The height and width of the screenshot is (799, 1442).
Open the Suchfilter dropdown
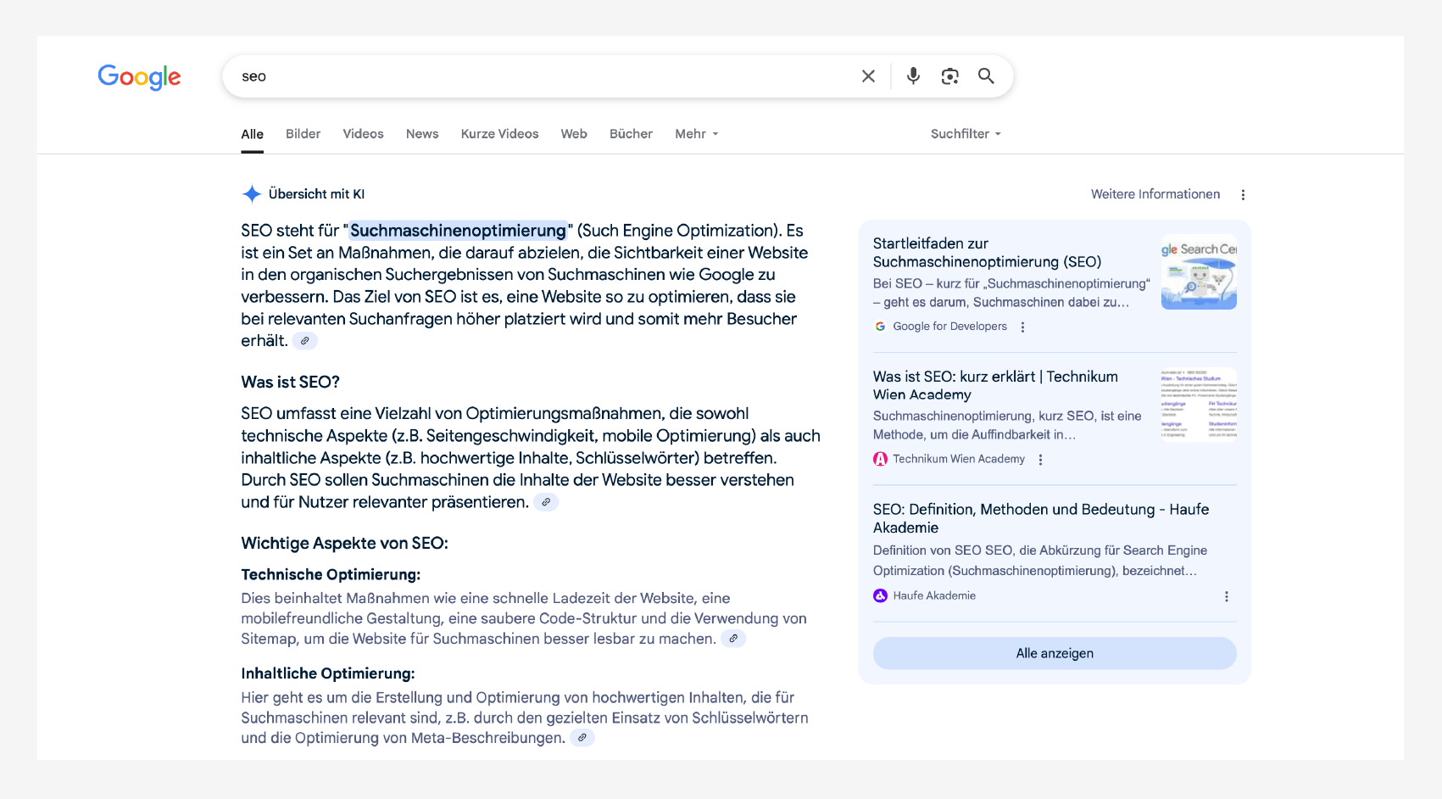point(966,134)
